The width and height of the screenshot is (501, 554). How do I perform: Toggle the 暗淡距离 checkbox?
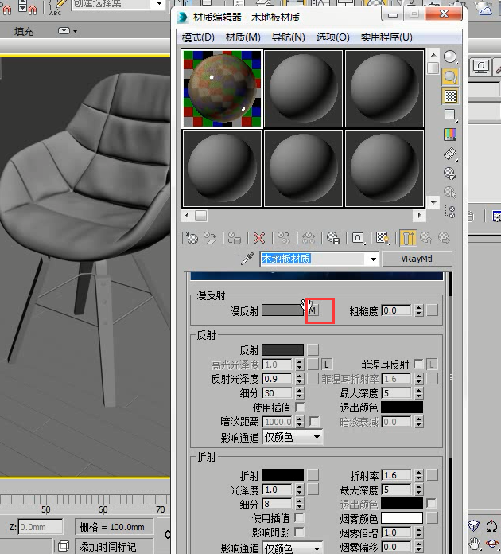click(314, 422)
